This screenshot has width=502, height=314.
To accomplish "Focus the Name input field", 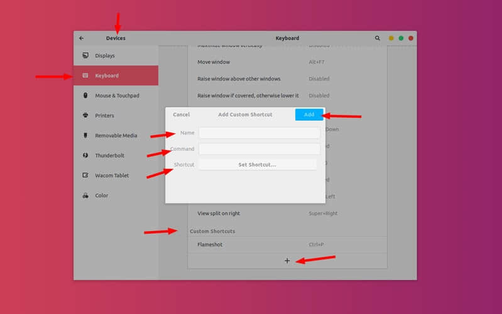I will tap(259, 133).
